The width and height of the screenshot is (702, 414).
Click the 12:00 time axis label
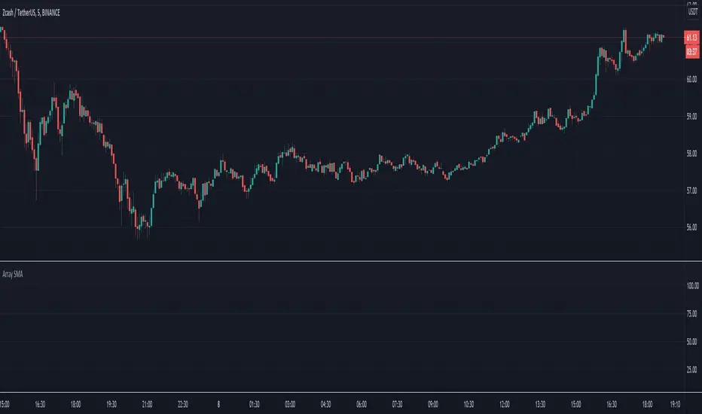(505, 403)
